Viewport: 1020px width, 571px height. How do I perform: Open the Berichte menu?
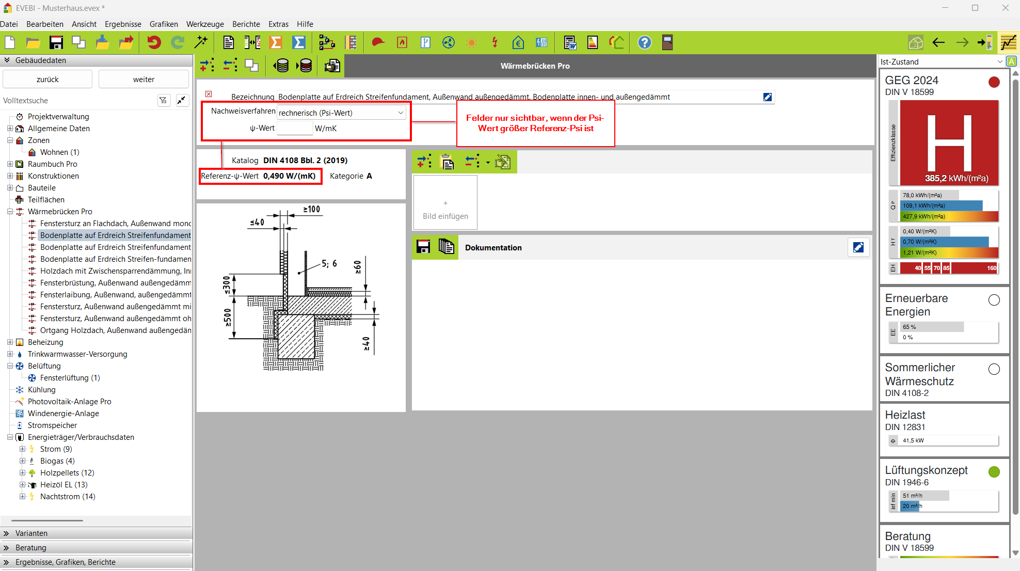[x=246, y=24]
